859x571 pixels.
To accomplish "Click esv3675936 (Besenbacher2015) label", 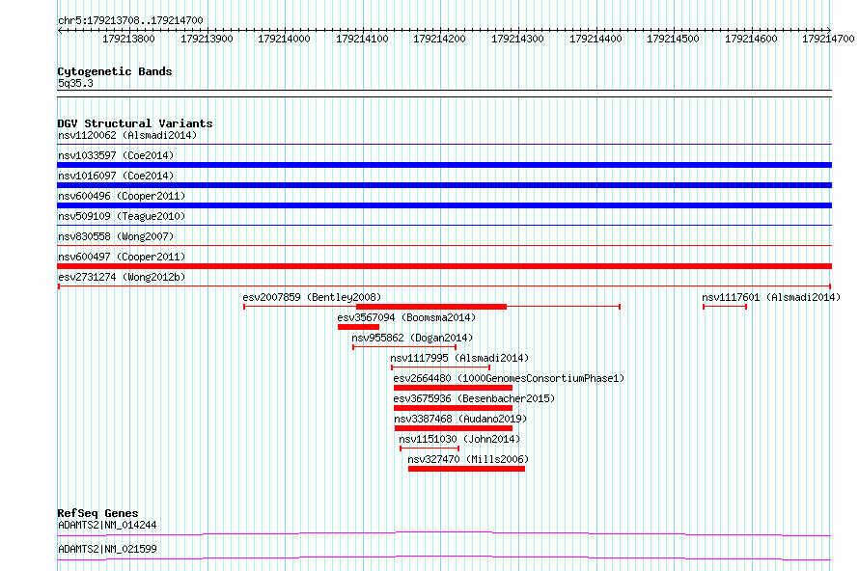I will [474, 398].
